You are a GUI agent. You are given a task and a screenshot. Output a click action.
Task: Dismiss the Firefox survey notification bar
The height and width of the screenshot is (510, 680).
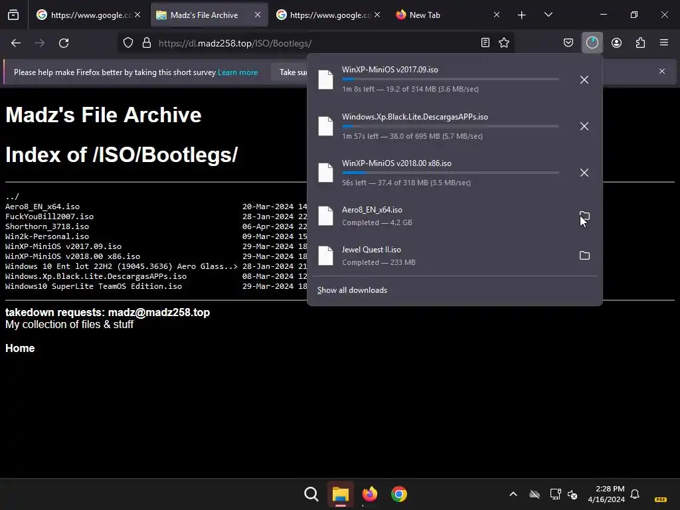point(662,71)
